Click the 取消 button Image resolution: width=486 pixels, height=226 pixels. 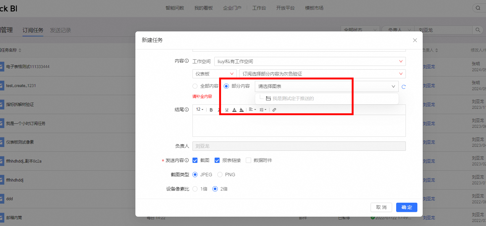pos(381,207)
